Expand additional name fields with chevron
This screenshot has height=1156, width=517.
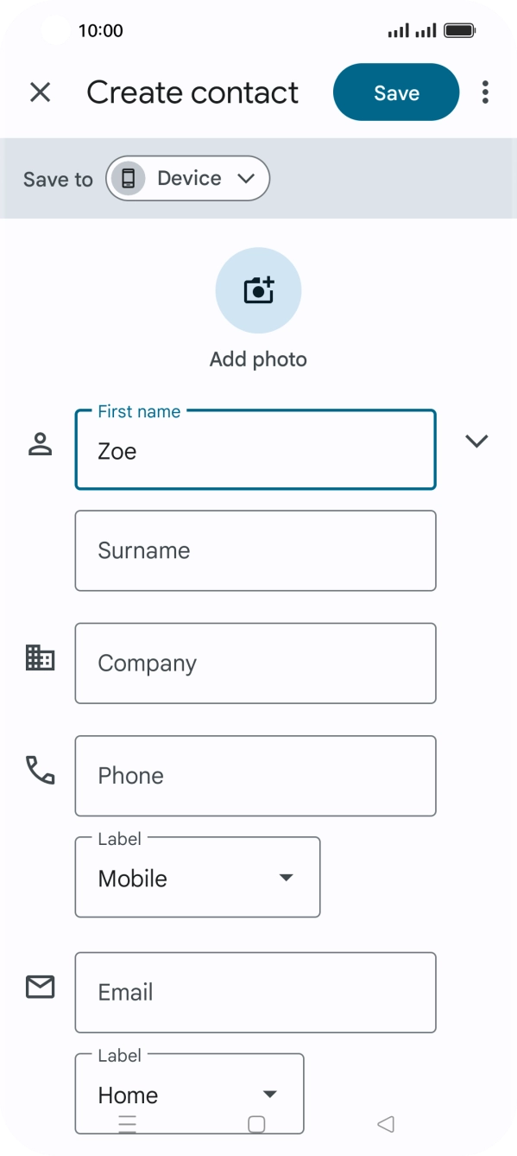pyautogui.click(x=476, y=441)
